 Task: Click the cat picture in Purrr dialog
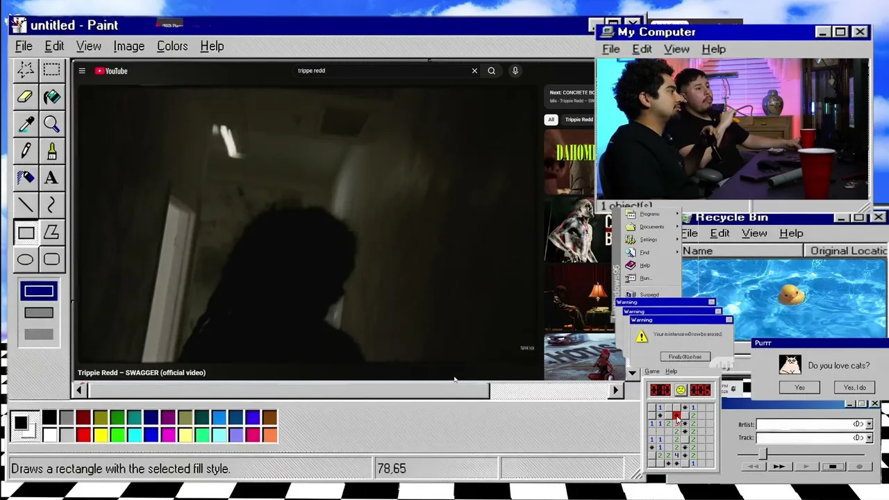[x=790, y=365]
